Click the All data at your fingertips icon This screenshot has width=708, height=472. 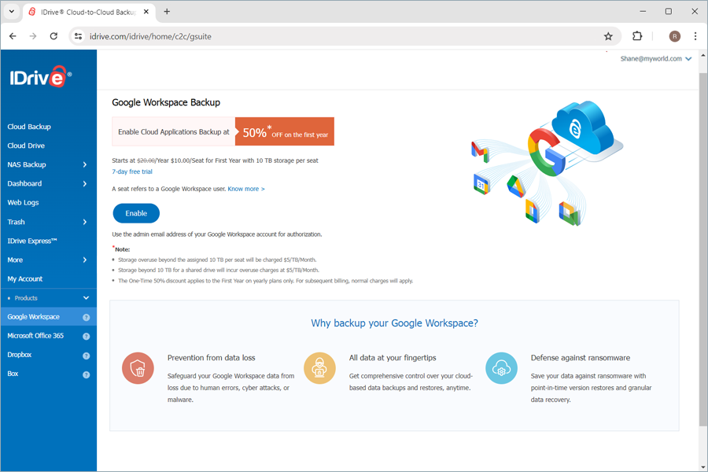(319, 368)
